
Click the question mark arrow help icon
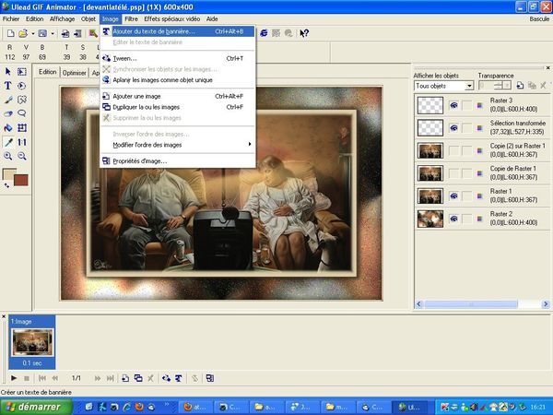click(304, 33)
